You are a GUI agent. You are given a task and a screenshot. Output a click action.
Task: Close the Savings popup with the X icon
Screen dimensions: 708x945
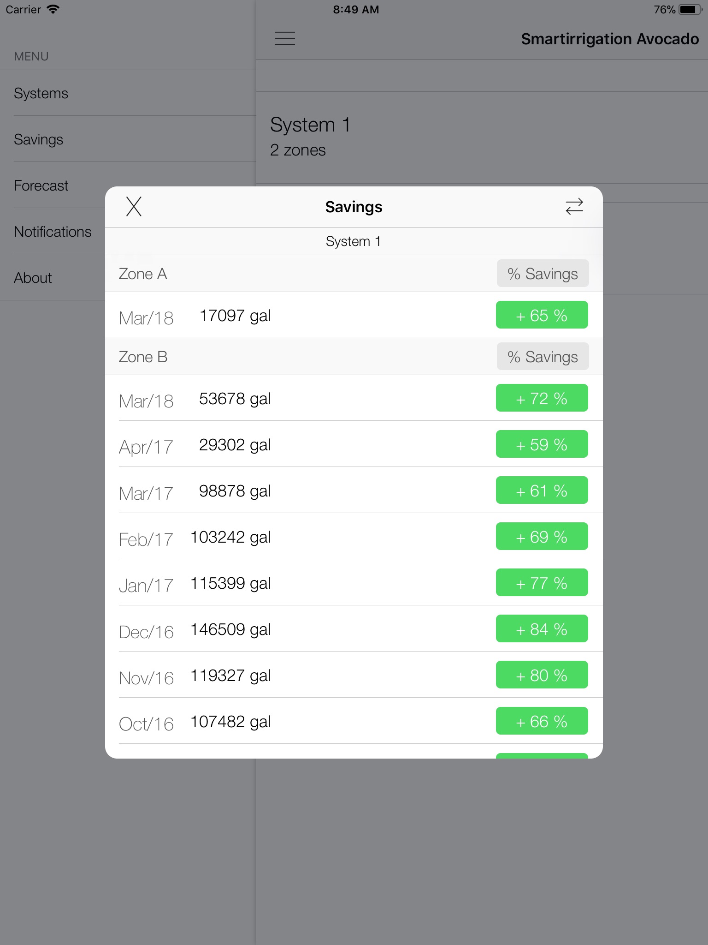pos(134,206)
